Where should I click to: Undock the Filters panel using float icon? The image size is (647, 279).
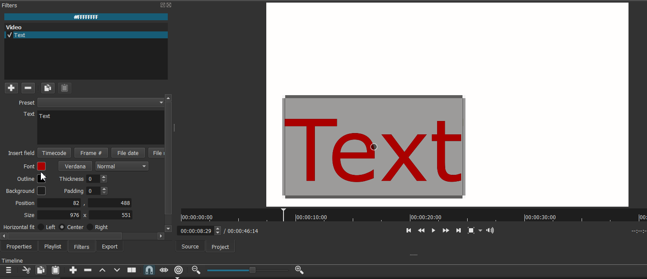[x=163, y=5]
